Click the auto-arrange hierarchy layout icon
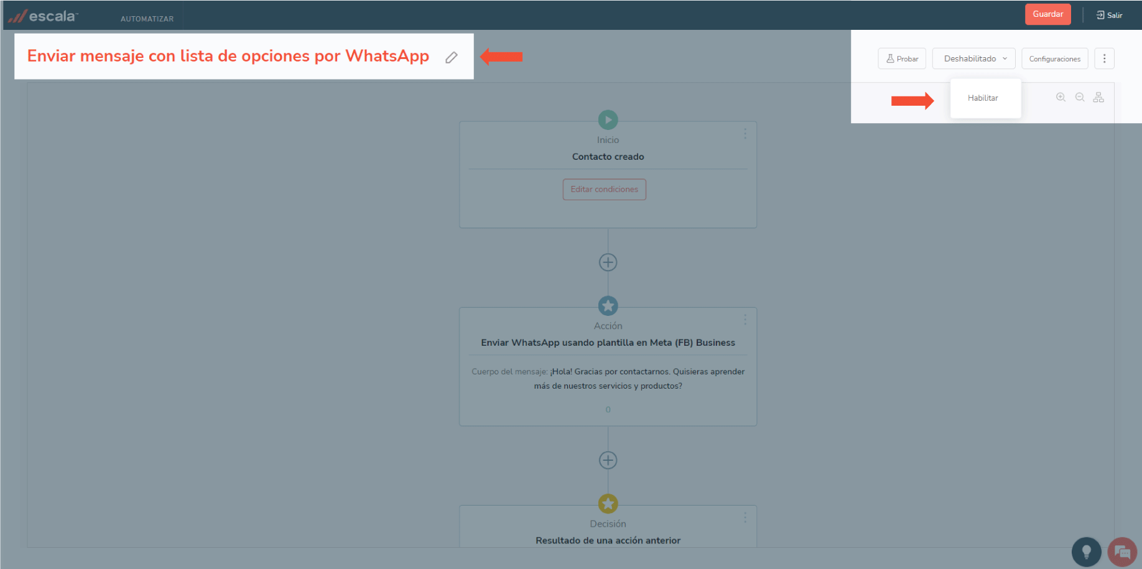 click(x=1098, y=98)
